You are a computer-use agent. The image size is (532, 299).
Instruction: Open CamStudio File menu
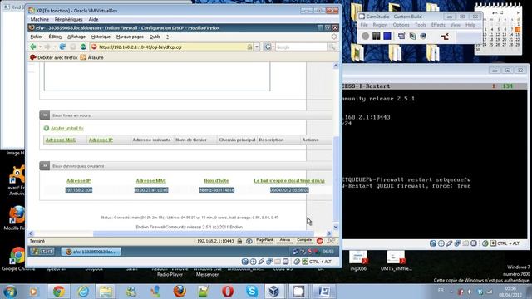[364, 25]
